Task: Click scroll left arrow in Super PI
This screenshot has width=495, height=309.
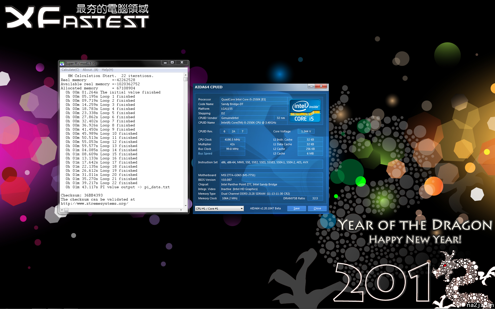Action: pyautogui.click(x=62, y=210)
